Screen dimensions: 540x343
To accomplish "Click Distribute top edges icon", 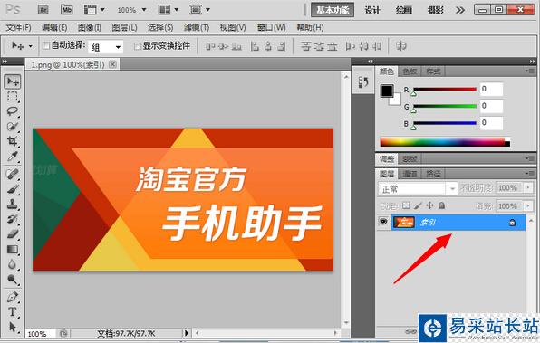I will 305,46.
